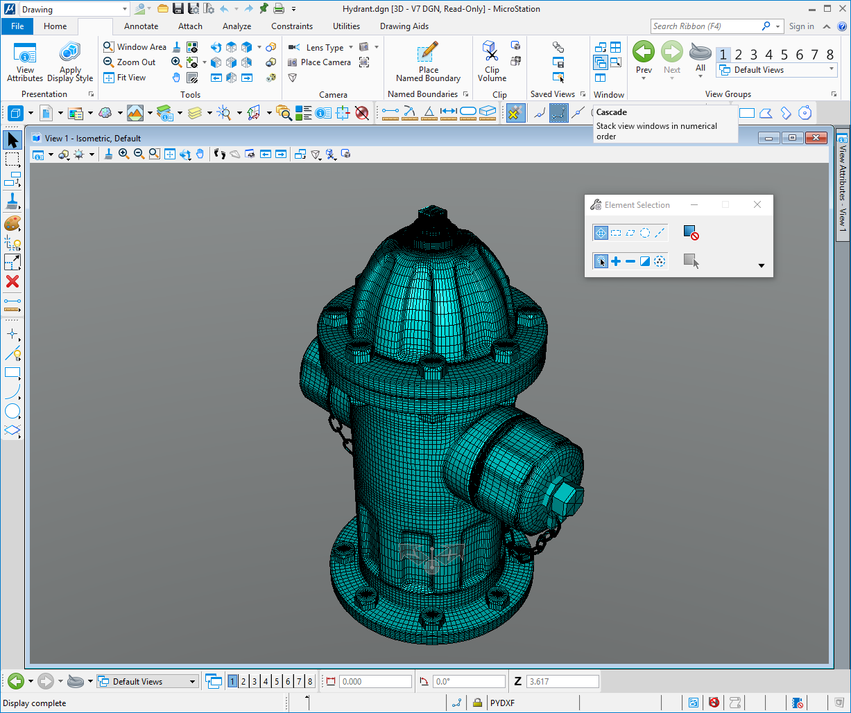
Task: Select Block selection method in Element Selection
Action: [616, 233]
